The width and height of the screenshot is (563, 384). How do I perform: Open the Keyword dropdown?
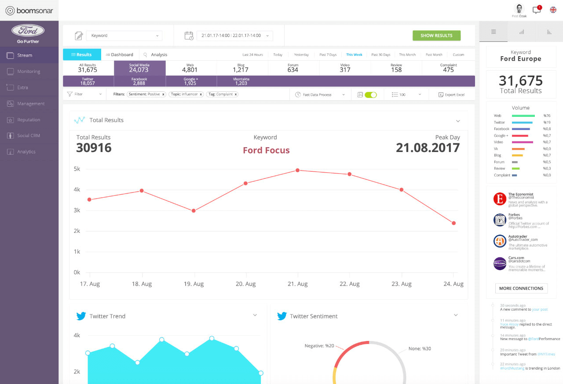[124, 36]
